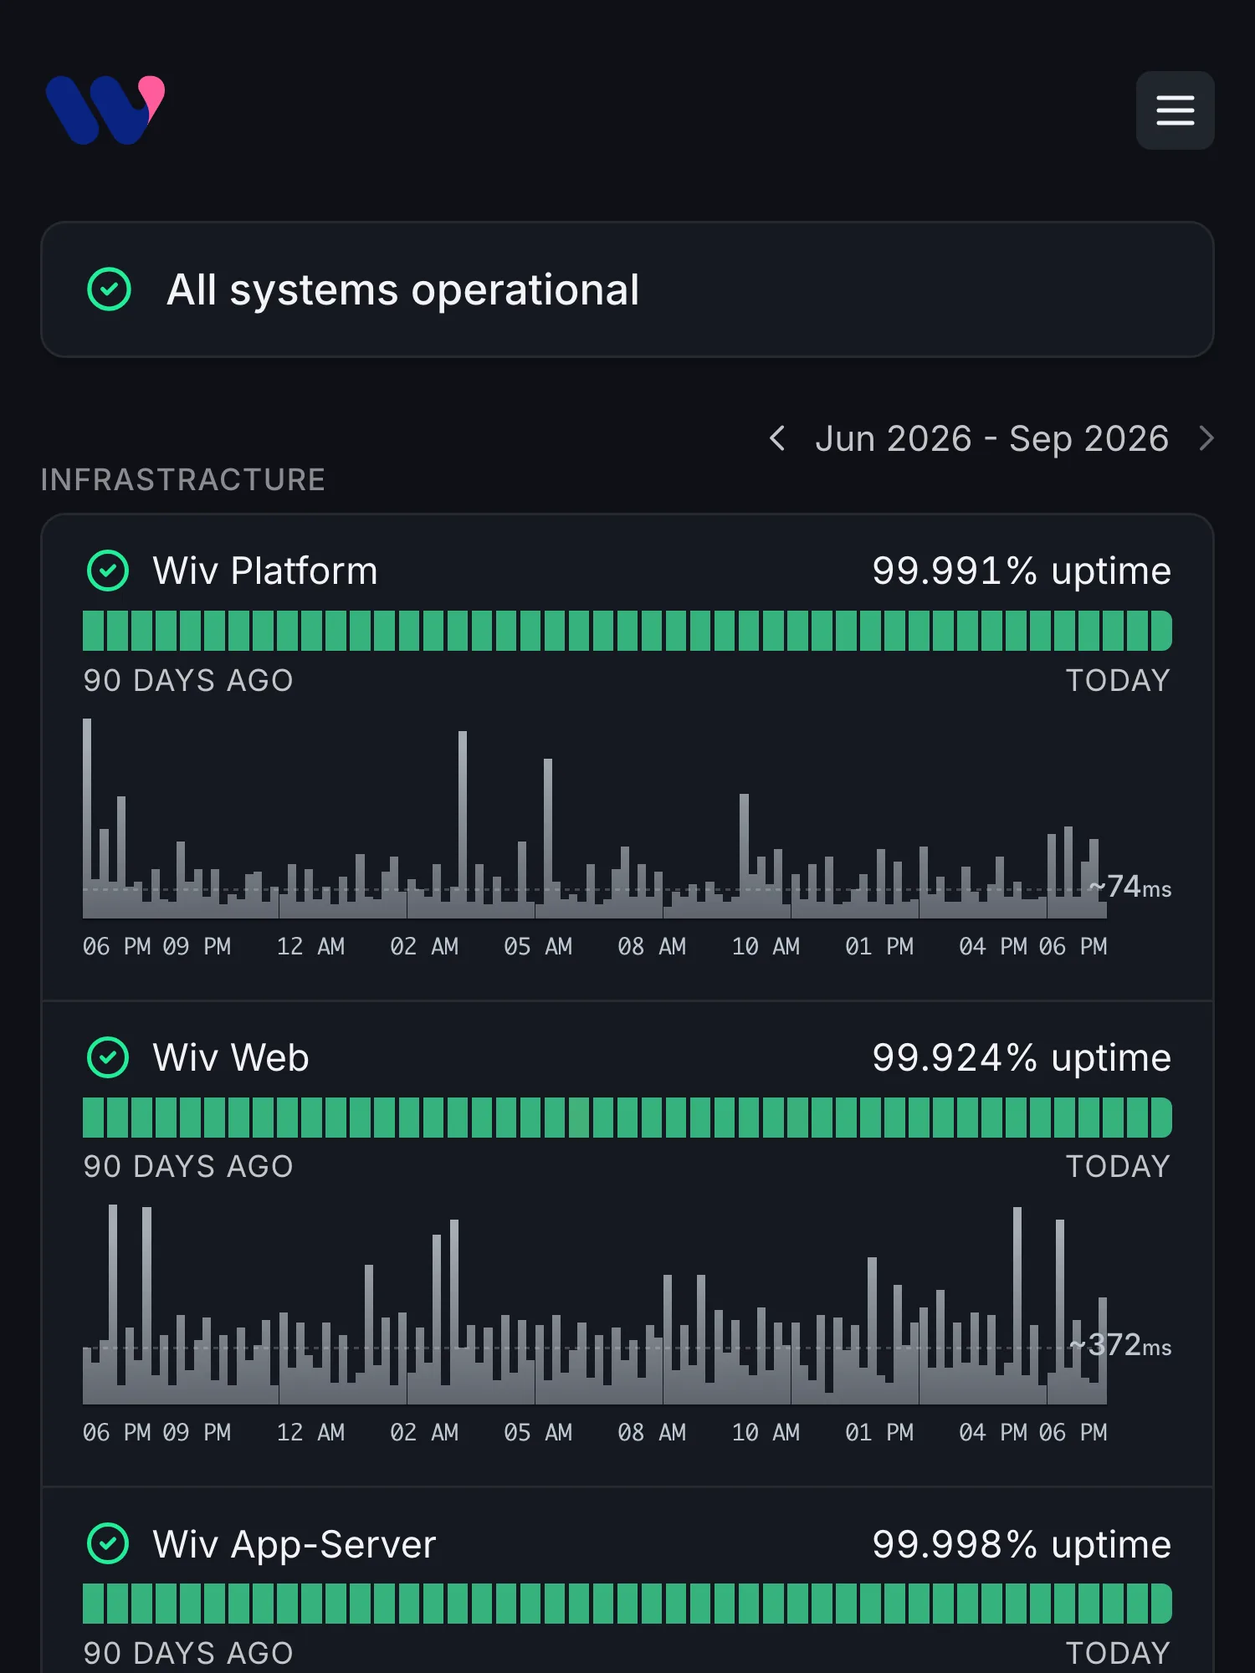Click 08 AM label under Wiv Web chart
This screenshot has width=1255, height=1673.
[652, 1432]
